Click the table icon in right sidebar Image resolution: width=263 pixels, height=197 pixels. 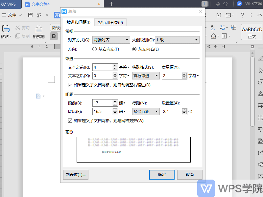point(260,106)
